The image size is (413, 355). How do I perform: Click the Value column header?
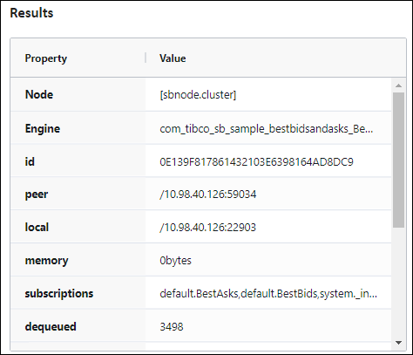tap(275, 58)
